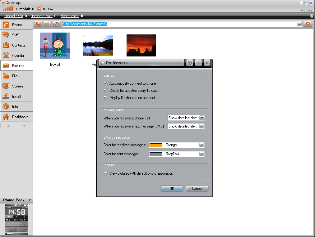315x237 pixels.
Task: Click the orange up-arrow icon beside the path bar
Action: click(x=308, y=24)
